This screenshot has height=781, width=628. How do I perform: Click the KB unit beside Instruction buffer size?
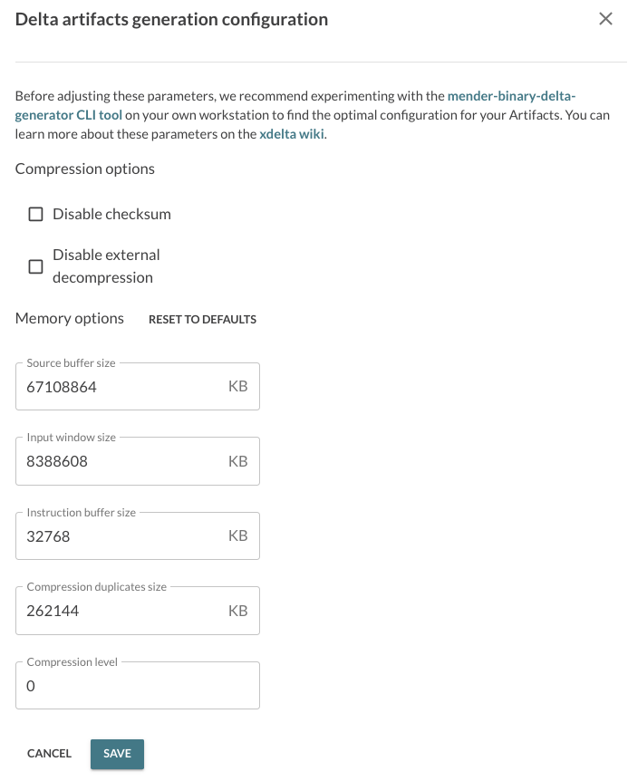237,536
